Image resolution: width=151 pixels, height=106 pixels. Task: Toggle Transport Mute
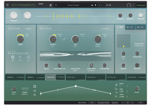pyautogui.click(x=103, y=103)
